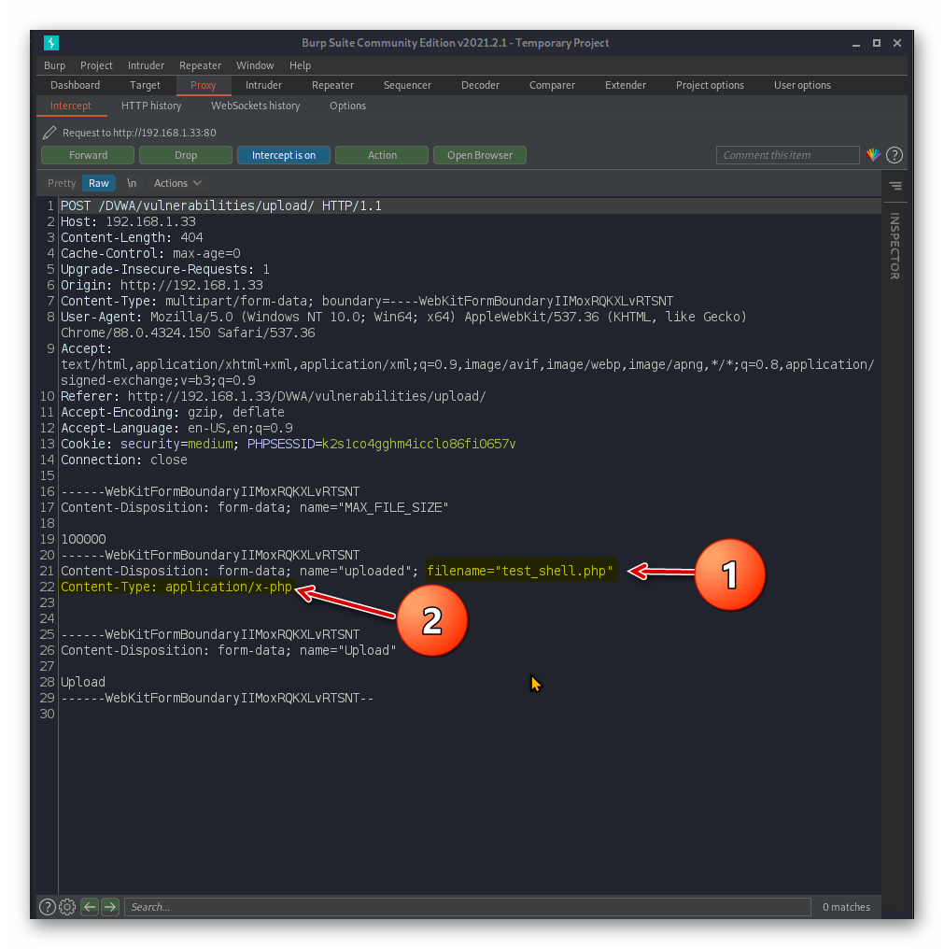Click the Burp Suite logo icon

(x=50, y=43)
